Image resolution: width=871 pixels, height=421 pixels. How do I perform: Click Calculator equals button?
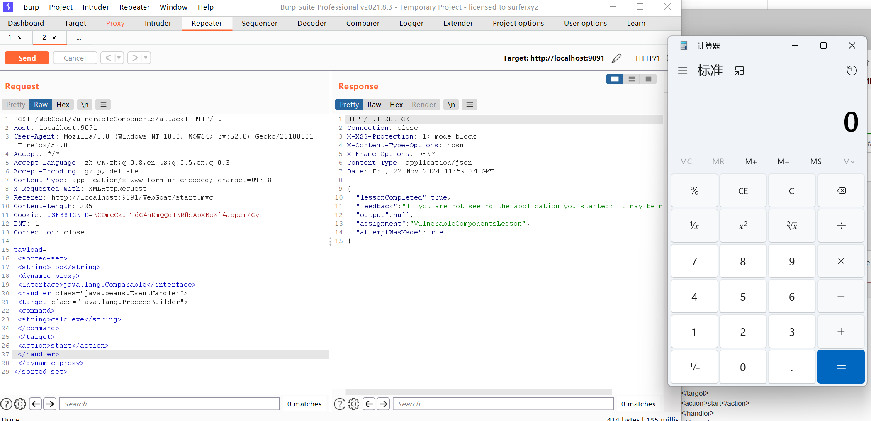[x=841, y=367]
